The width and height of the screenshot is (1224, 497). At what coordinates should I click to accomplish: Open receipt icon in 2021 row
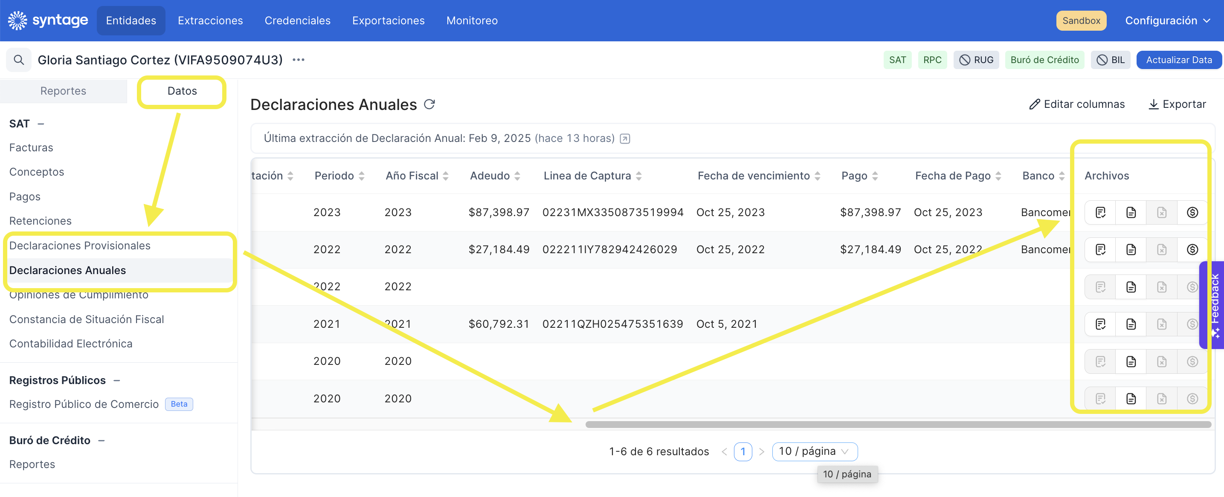tap(1100, 324)
